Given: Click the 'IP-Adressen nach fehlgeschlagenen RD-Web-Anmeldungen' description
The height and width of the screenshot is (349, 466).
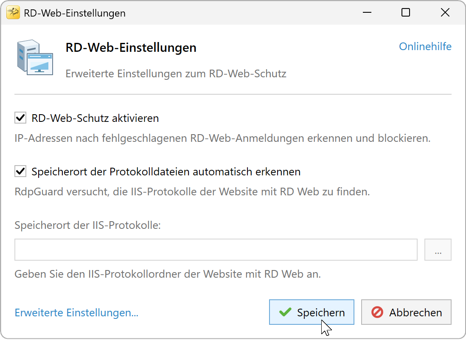Looking at the screenshot, I should [222, 138].
